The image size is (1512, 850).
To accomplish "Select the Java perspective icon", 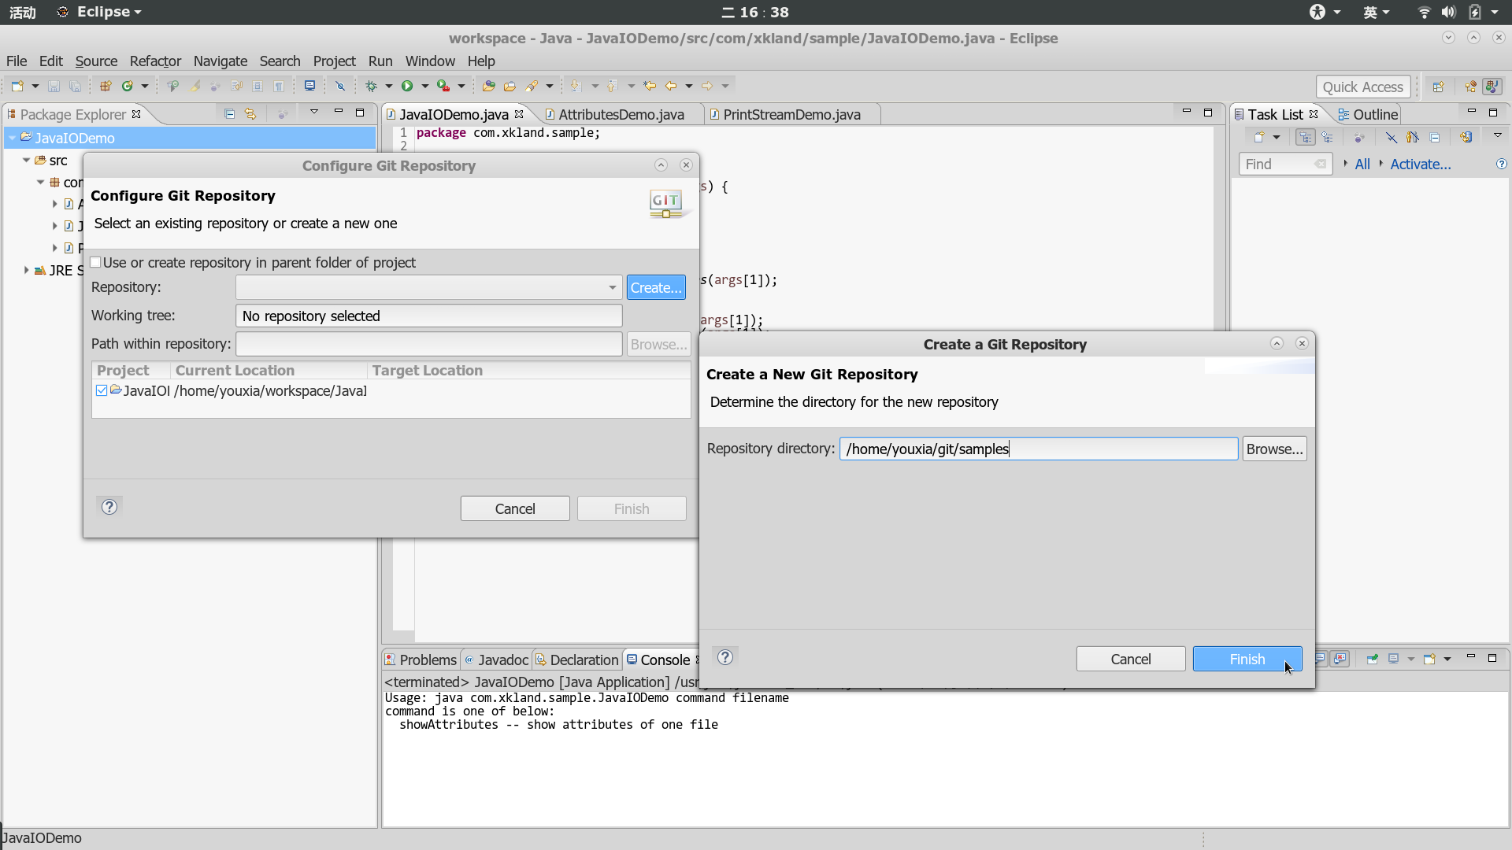I will point(1492,87).
